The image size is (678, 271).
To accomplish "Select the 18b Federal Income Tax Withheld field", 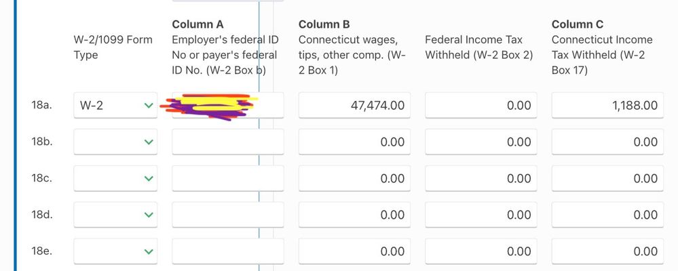I will click(x=481, y=142).
